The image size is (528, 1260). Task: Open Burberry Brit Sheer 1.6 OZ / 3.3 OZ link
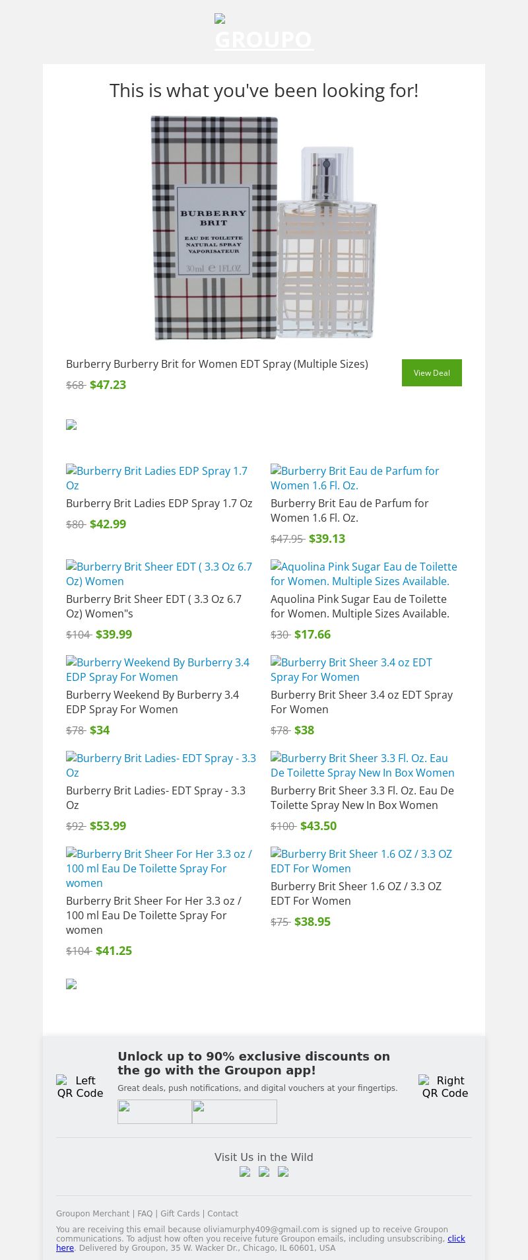point(361,861)
